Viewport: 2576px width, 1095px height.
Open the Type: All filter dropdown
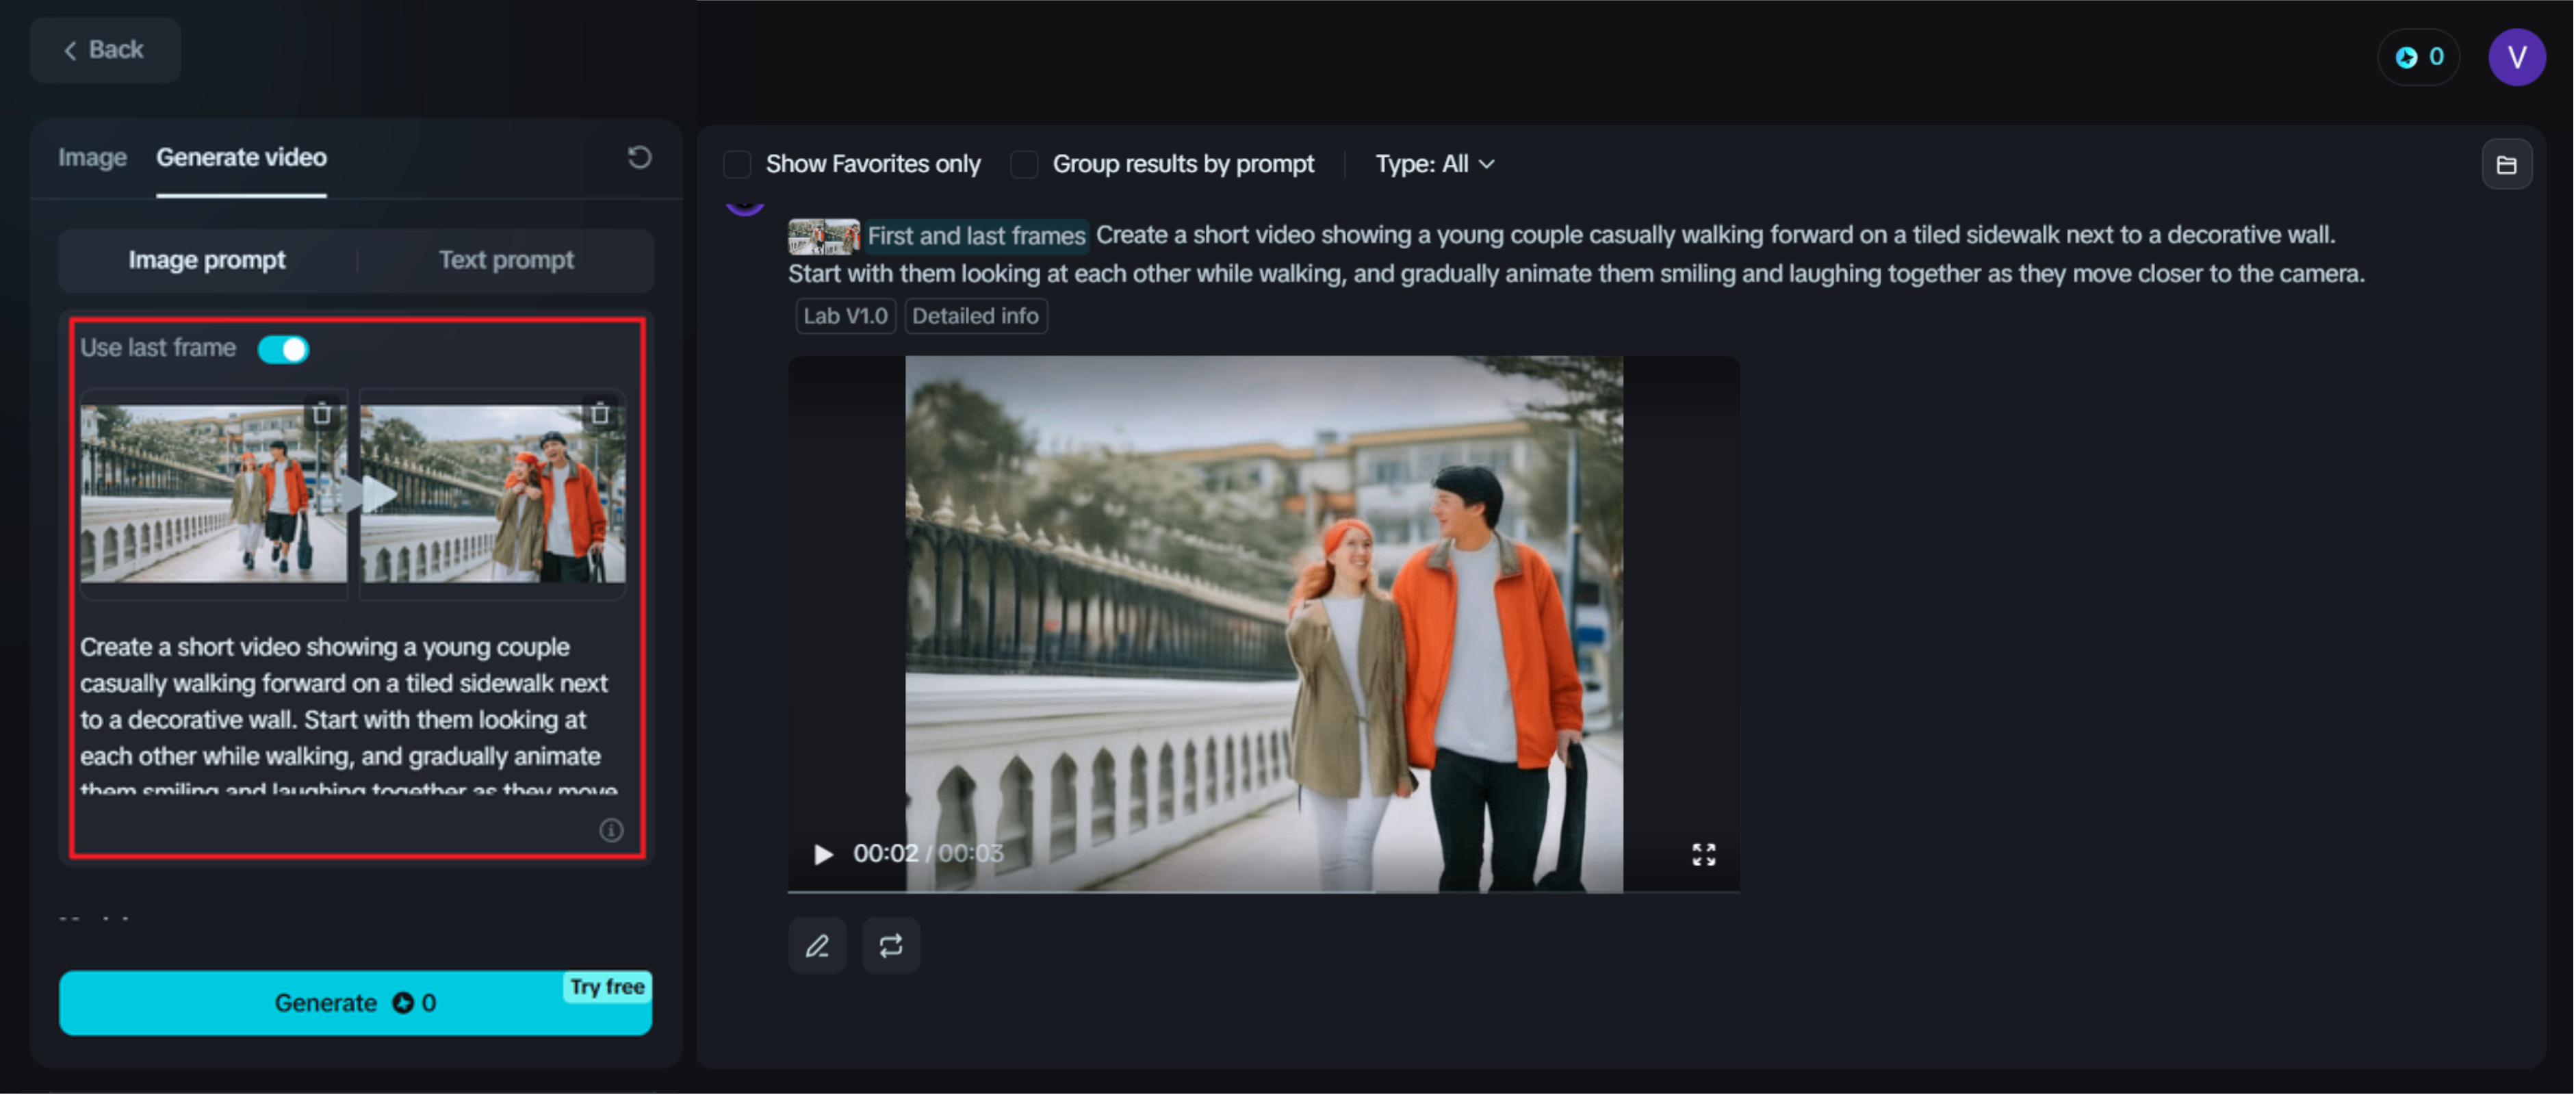(1434, 164)
